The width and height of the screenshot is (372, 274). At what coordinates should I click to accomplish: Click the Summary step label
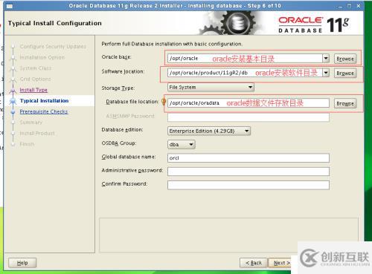pyautogui.click(x=31, y=123)
